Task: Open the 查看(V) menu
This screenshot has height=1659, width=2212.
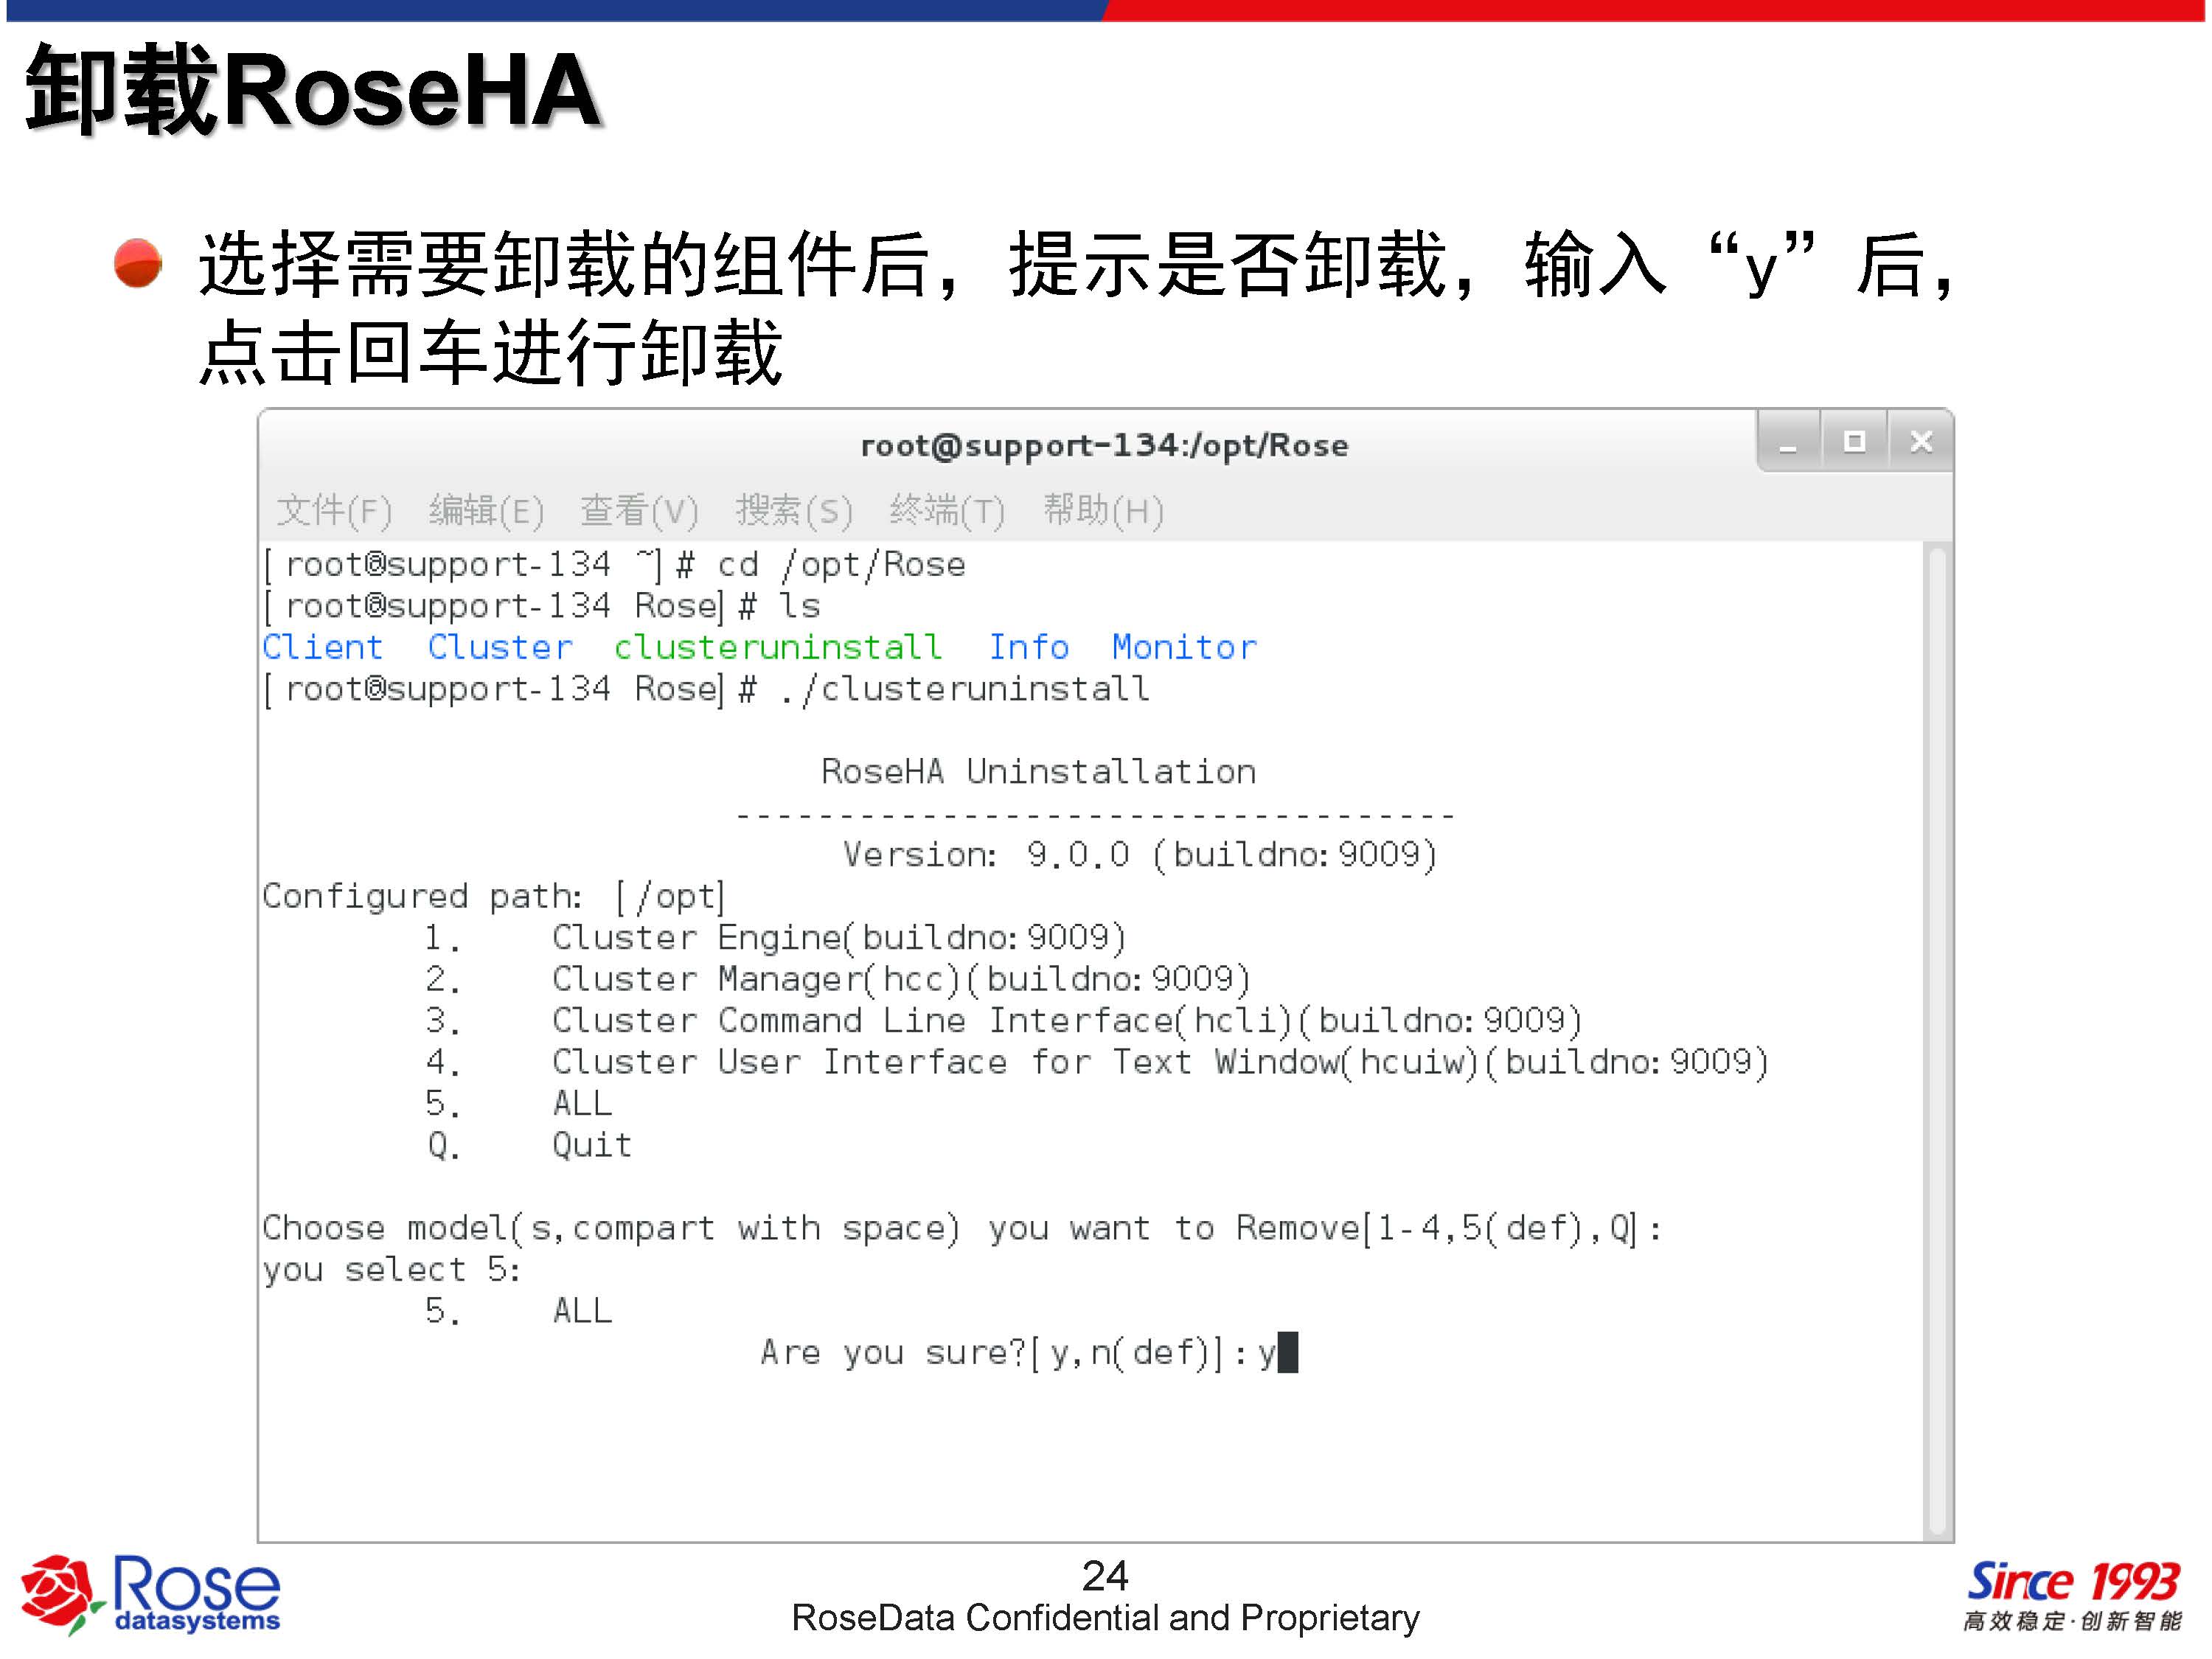Action: tap(639, 511)
